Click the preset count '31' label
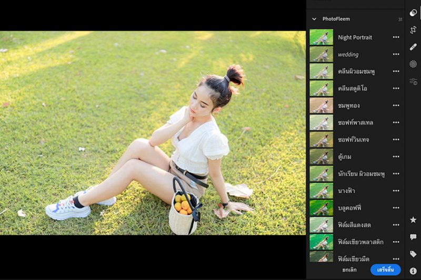The width and height of the screenshot is (421, 280). pyautogui.click(x=400, y=19)
